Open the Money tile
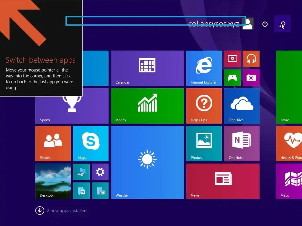The height and width of the screenshot is (226, 302). (147, 106)
